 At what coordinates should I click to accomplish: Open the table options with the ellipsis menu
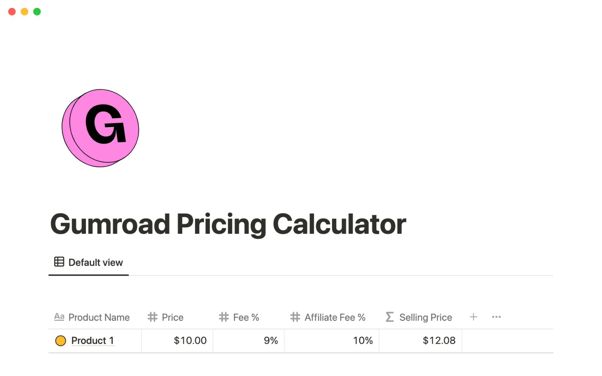(496, 317)
